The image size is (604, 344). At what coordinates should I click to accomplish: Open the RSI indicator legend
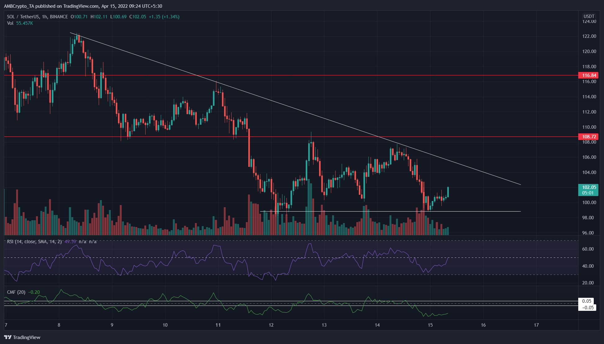pyautogui.click(x=34, y=242)
